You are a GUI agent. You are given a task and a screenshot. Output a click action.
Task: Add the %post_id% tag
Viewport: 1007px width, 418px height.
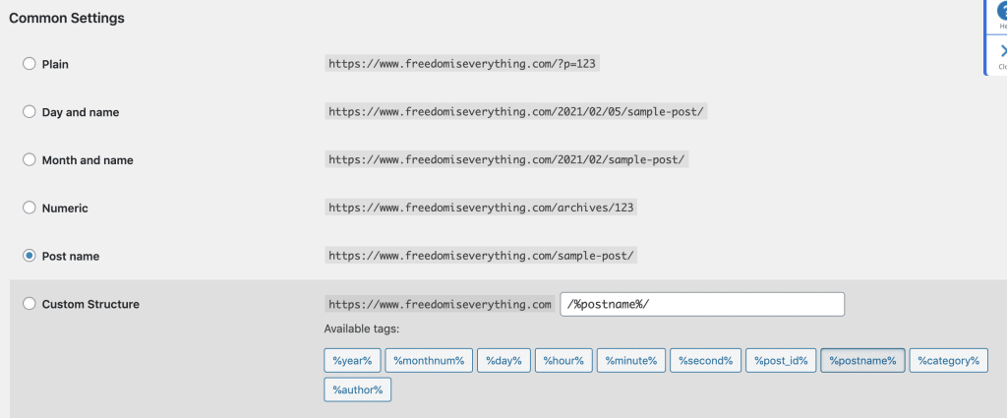tap(780, 360)
